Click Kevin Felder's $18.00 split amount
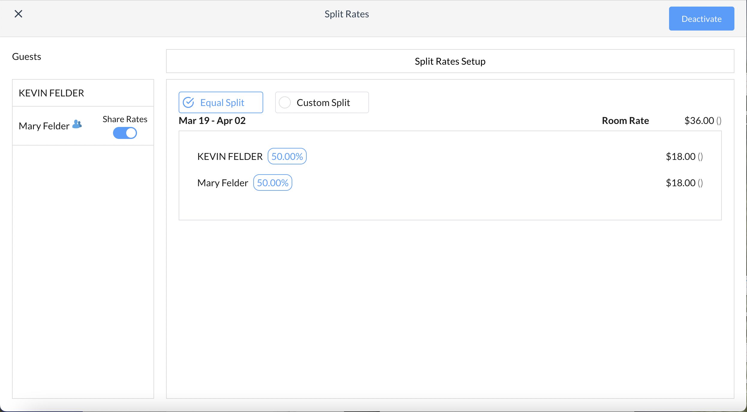The width and height of the screenshot is (747, 412). click(x=680, y=157)
